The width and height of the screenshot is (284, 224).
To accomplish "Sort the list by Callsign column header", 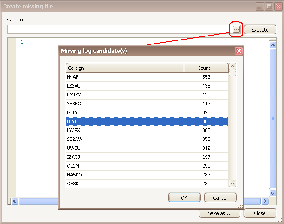I will tap(125, 68).
